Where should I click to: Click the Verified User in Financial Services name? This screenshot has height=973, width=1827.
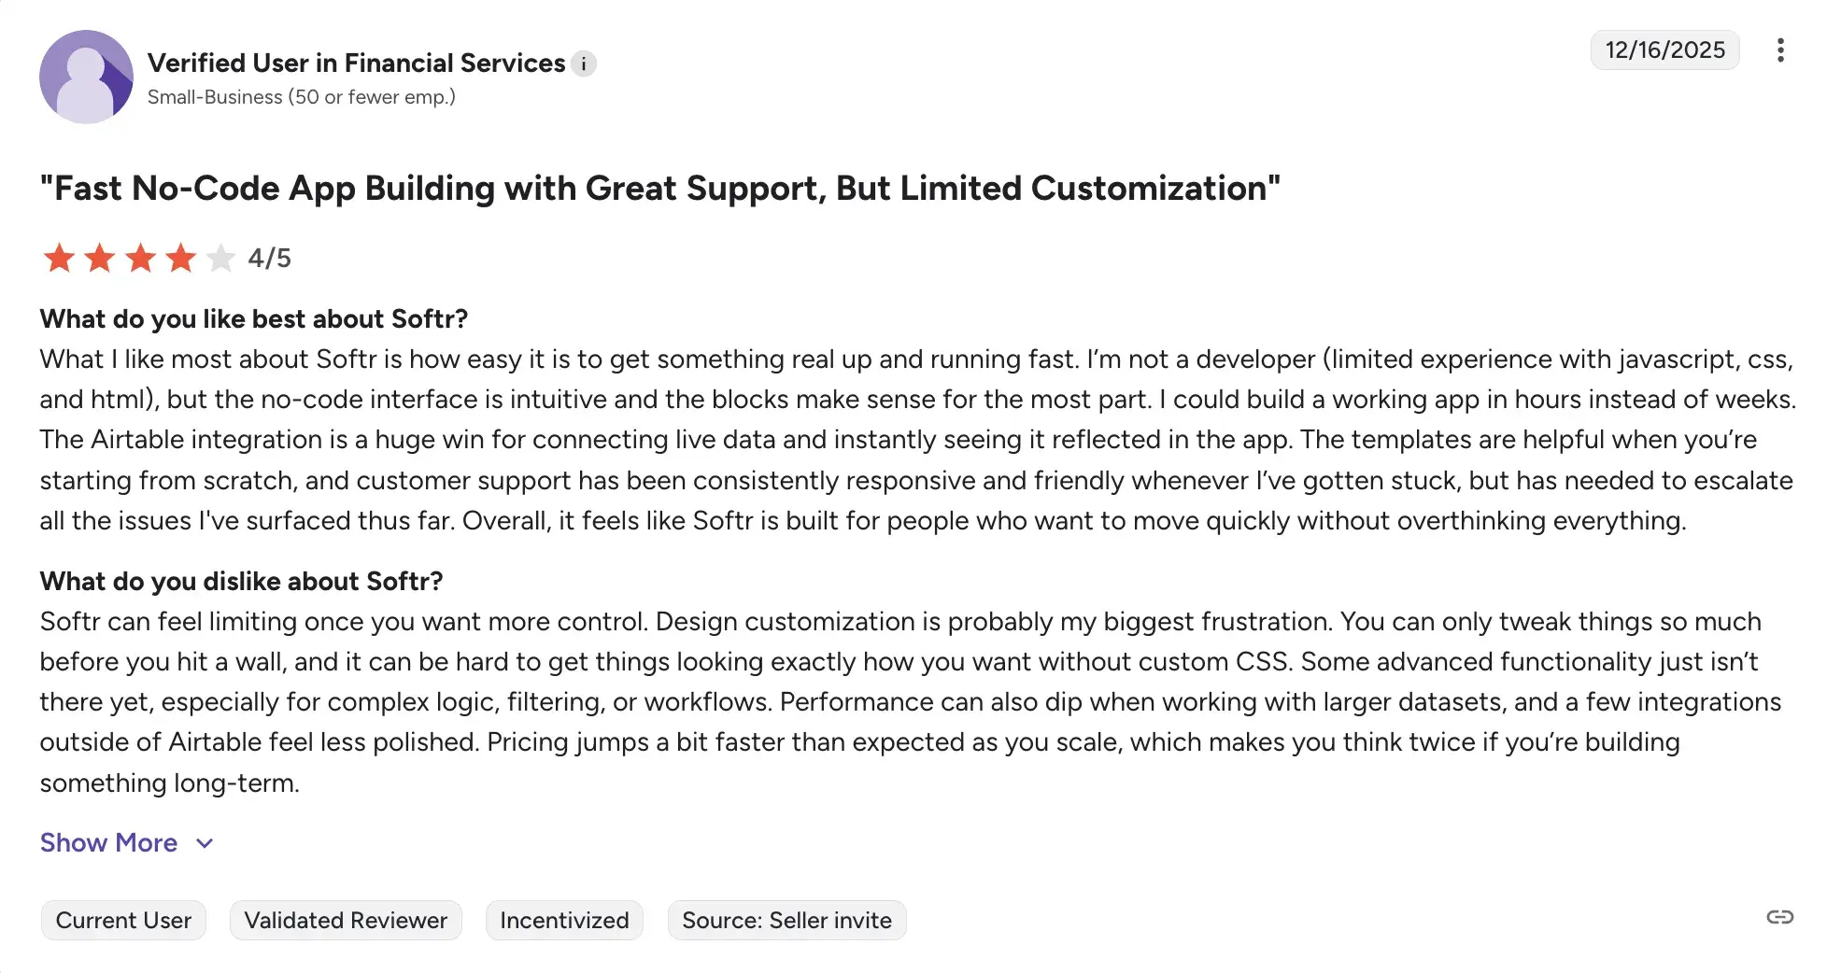356,63
